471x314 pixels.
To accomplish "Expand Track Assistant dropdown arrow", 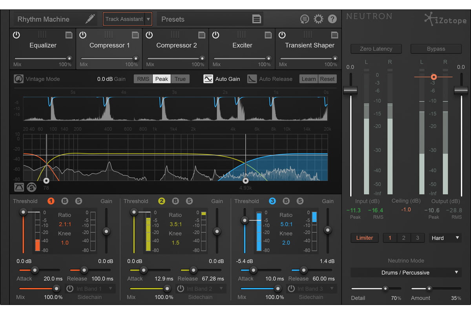I will coord(148,19).
